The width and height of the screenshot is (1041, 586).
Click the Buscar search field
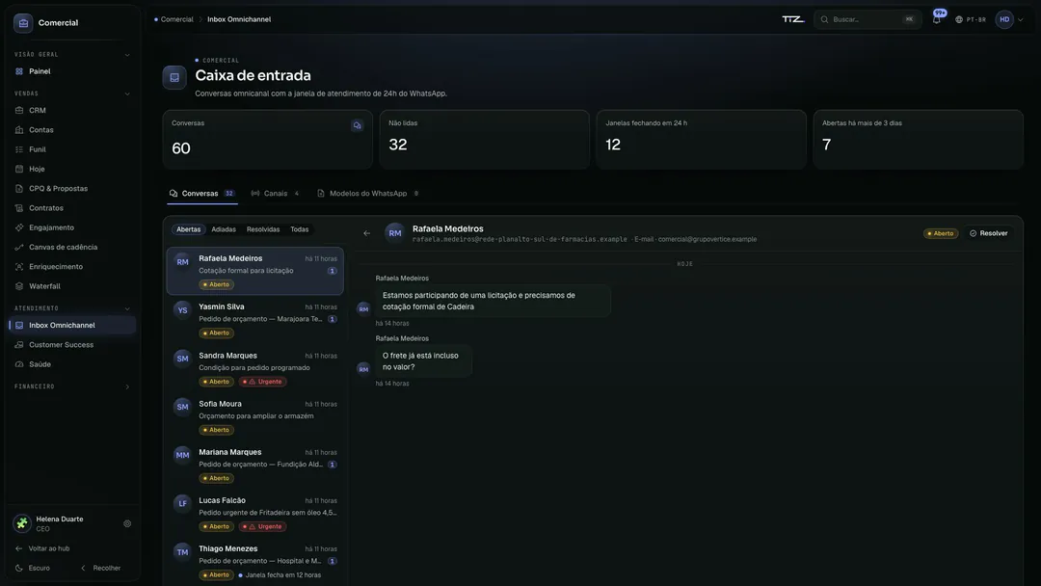[867, 19]
